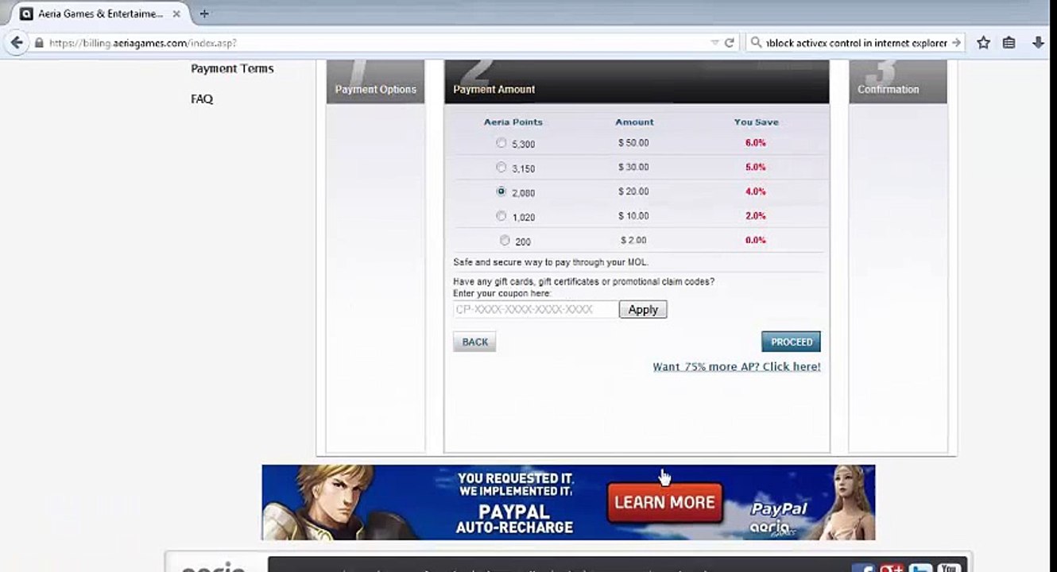Click the $30.00 amount text
1057x572 pixels.
click(x=633, y=168)
